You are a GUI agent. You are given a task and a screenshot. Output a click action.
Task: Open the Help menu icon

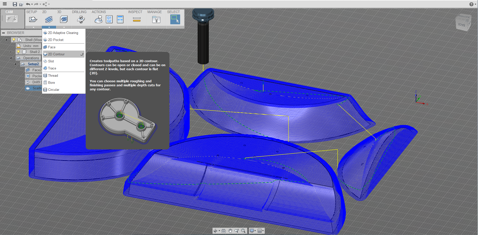[x=471, y=4]
